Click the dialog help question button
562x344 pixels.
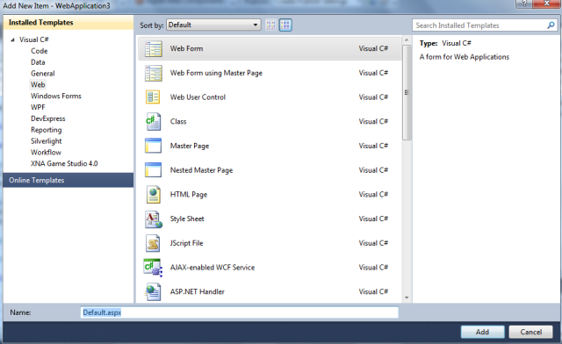click(x=524, y=4)
